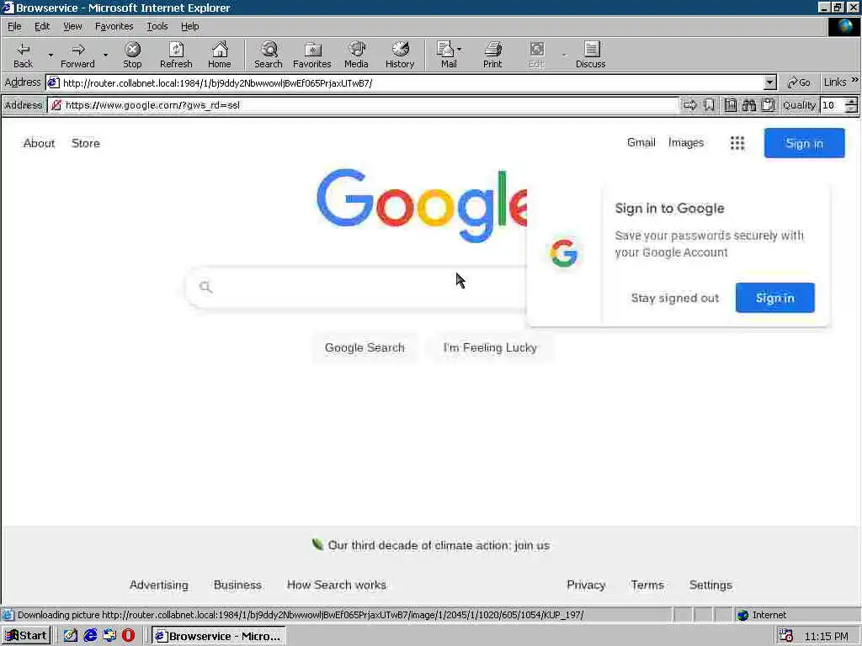
Task: Click the Browservice image-window icon left of binoculars
Action: pos(730,105)
